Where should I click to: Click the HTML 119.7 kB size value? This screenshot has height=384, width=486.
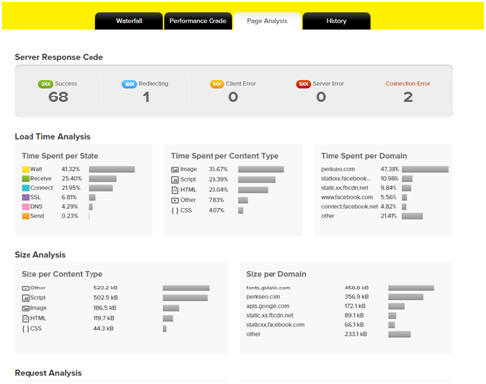point(104,318)
